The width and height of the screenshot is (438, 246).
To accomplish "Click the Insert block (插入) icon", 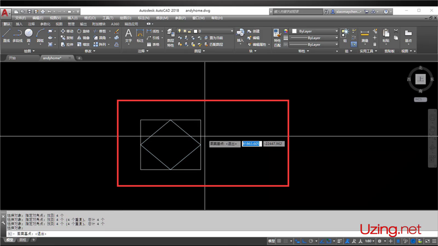I will coord(240,35).
